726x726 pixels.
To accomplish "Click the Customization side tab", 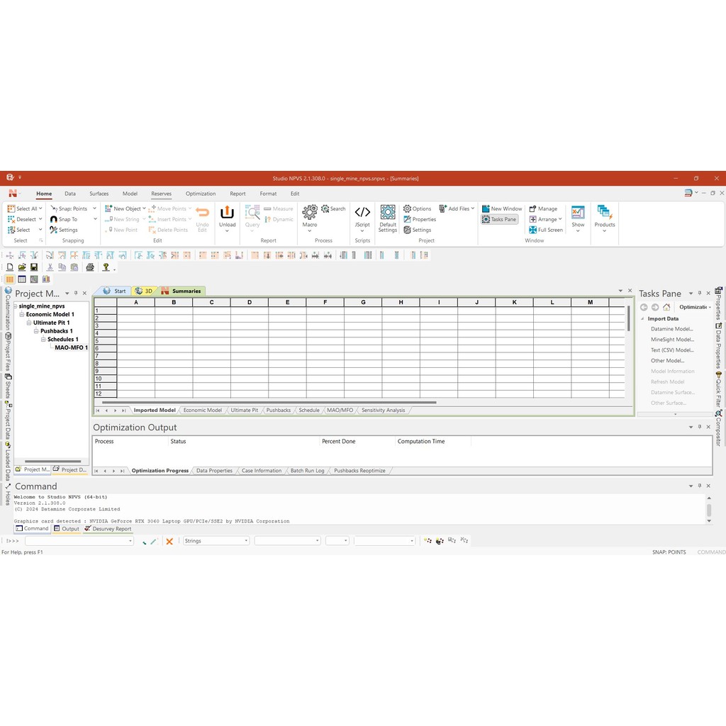I will [8, 309].
